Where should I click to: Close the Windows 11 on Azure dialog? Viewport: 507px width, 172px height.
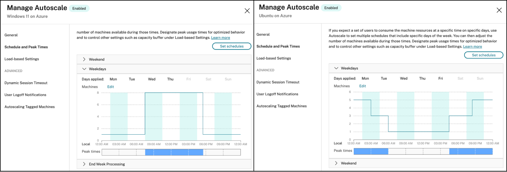[247, 11]
